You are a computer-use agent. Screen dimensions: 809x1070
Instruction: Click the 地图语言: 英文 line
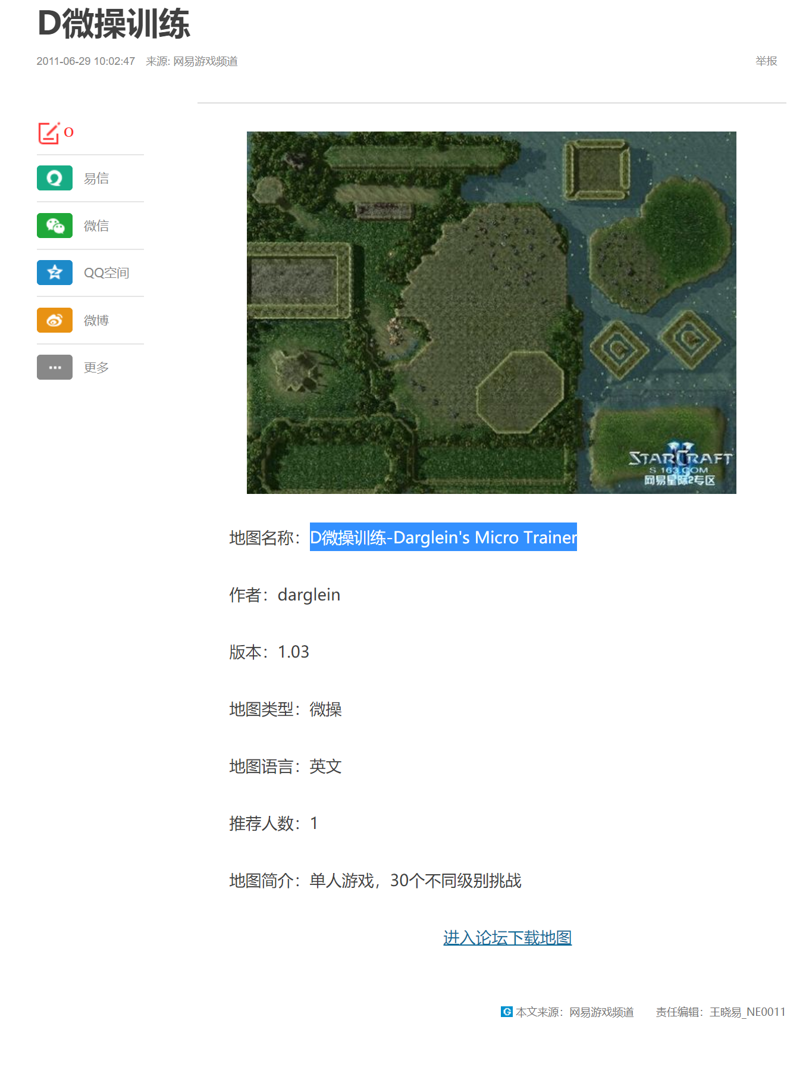coord(286,766)
